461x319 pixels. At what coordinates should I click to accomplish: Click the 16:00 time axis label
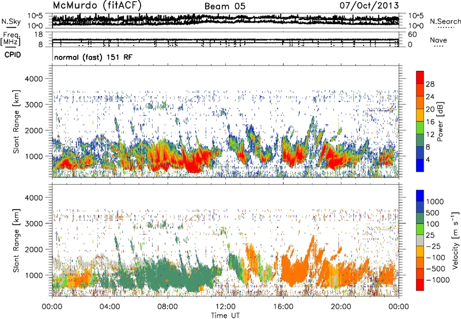(283, 307)
